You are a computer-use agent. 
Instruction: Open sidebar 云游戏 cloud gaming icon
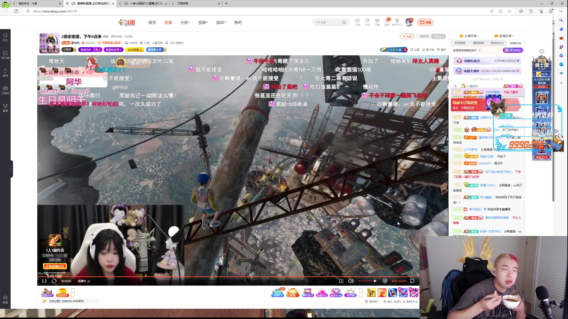pyautogui.click(x=5, y=90)
